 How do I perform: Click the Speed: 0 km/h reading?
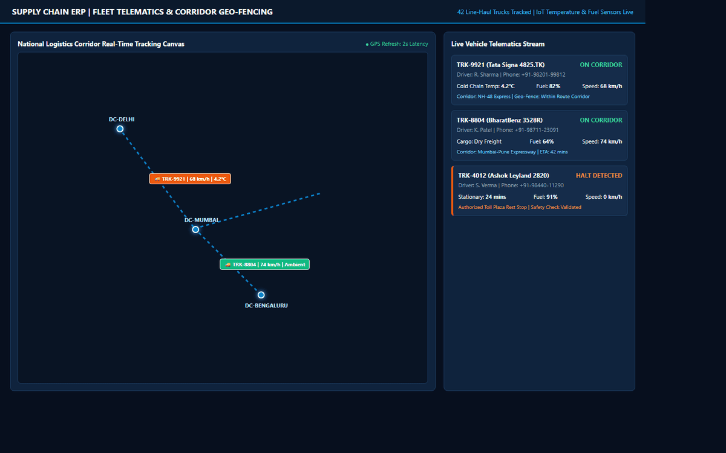[604, 197]
